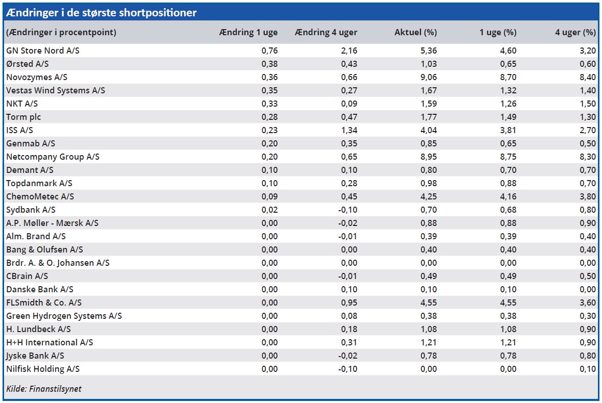Select the Netcompany Group A/S company name
Screen dimensions: 602x403
[53, 157]
